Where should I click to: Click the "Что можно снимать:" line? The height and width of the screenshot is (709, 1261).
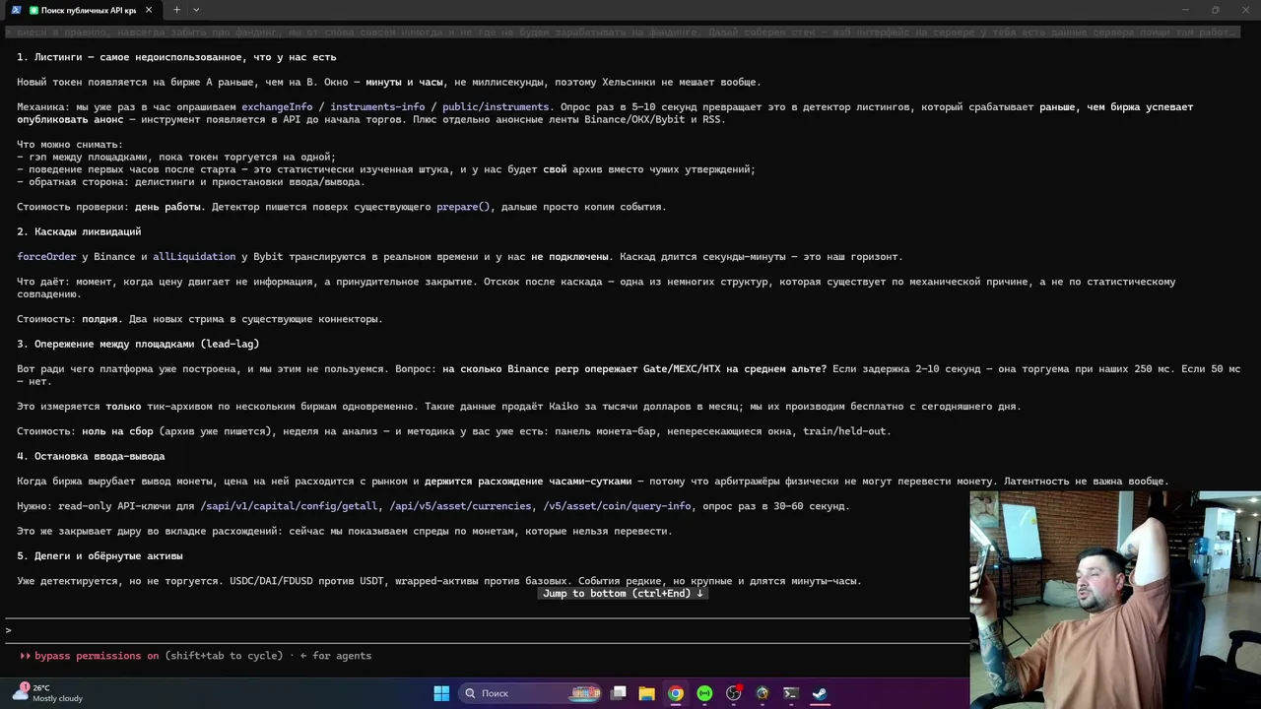click(70, 145)
